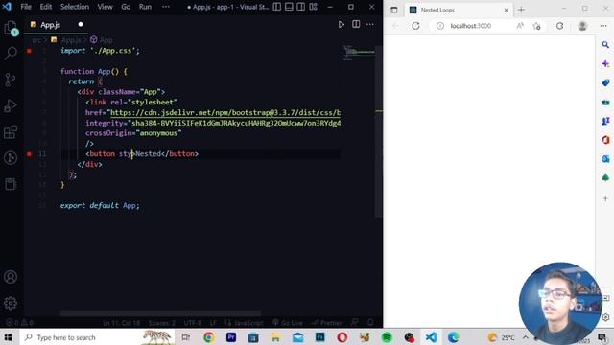Open Edge sidebar Shopping tag icon
Viewport: 614px width, 345px height.
point(605,82)
